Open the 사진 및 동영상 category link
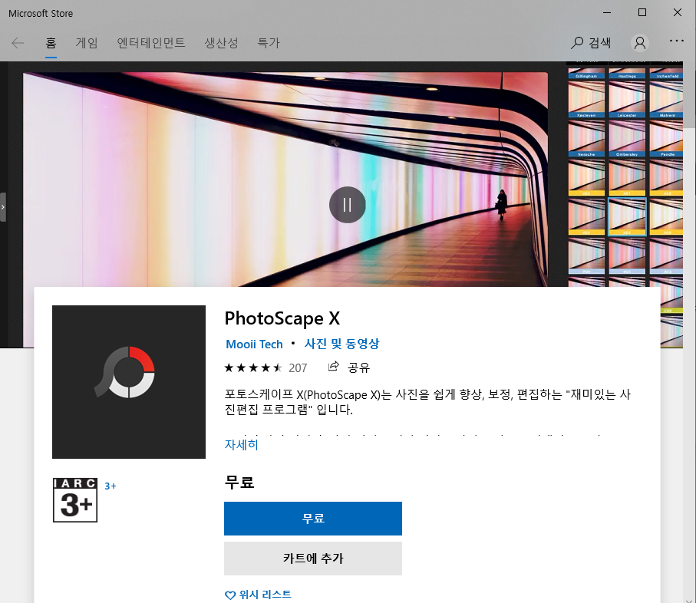 (x=341, y=344)
